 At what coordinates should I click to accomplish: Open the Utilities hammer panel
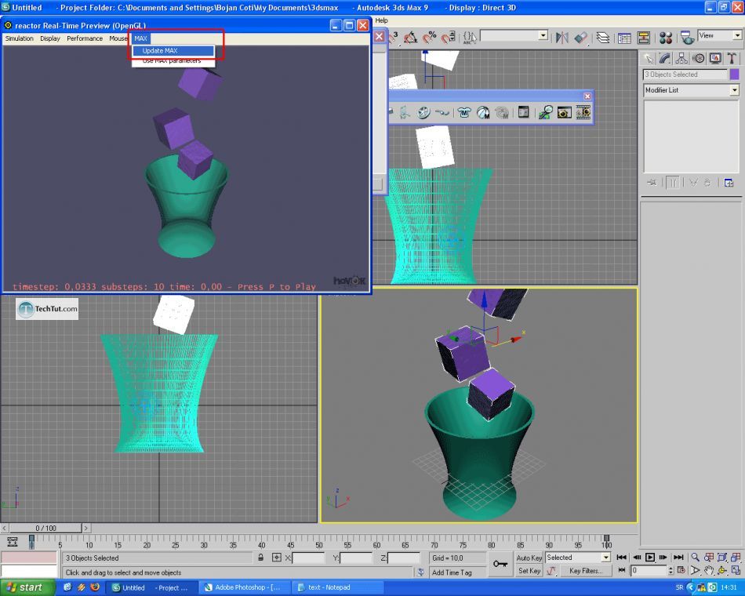731,58
